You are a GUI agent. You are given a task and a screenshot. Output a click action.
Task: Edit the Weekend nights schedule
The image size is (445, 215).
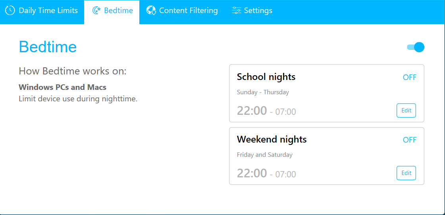[x=406, y=173]
